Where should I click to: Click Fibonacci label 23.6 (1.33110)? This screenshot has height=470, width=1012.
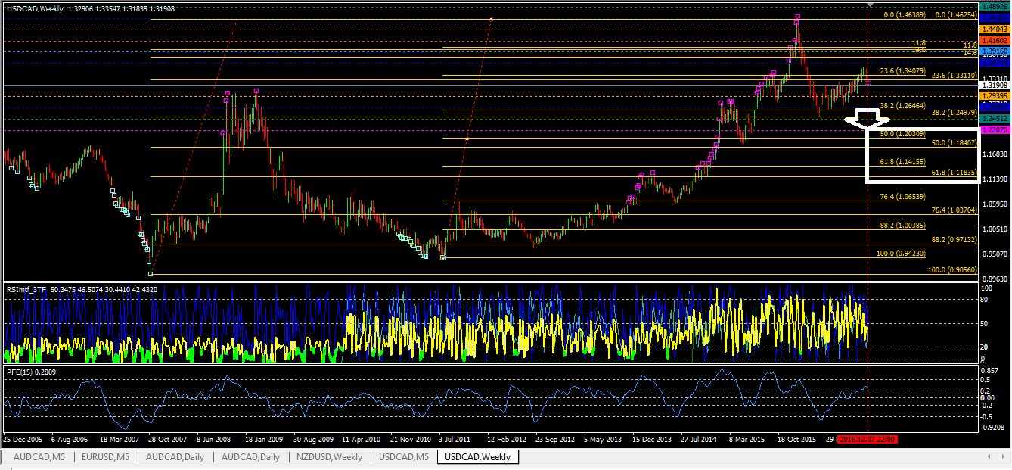[x=954, y=76]
